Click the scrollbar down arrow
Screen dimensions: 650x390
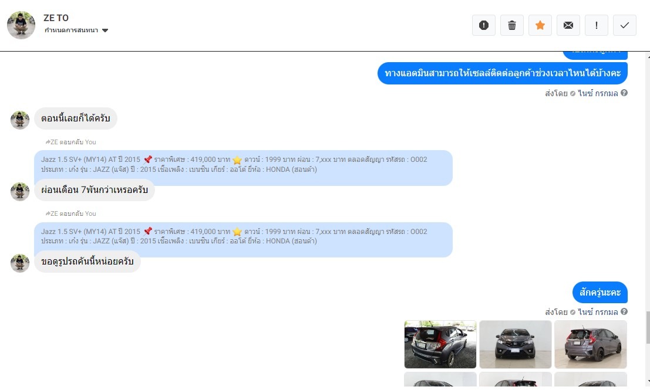tap(648, 382)
